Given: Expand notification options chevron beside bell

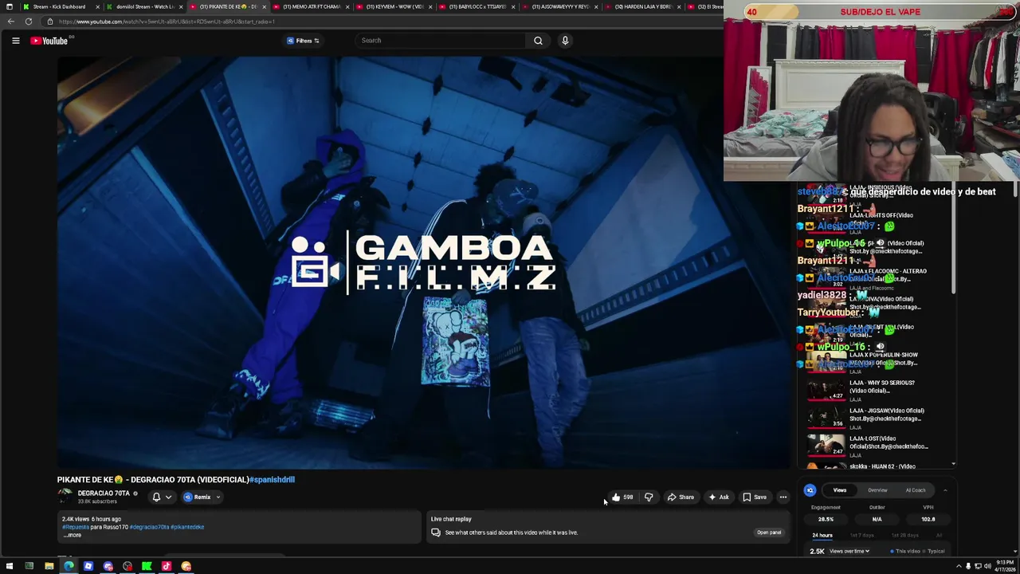Looking at the screenshot, I should tap(168, 497).
